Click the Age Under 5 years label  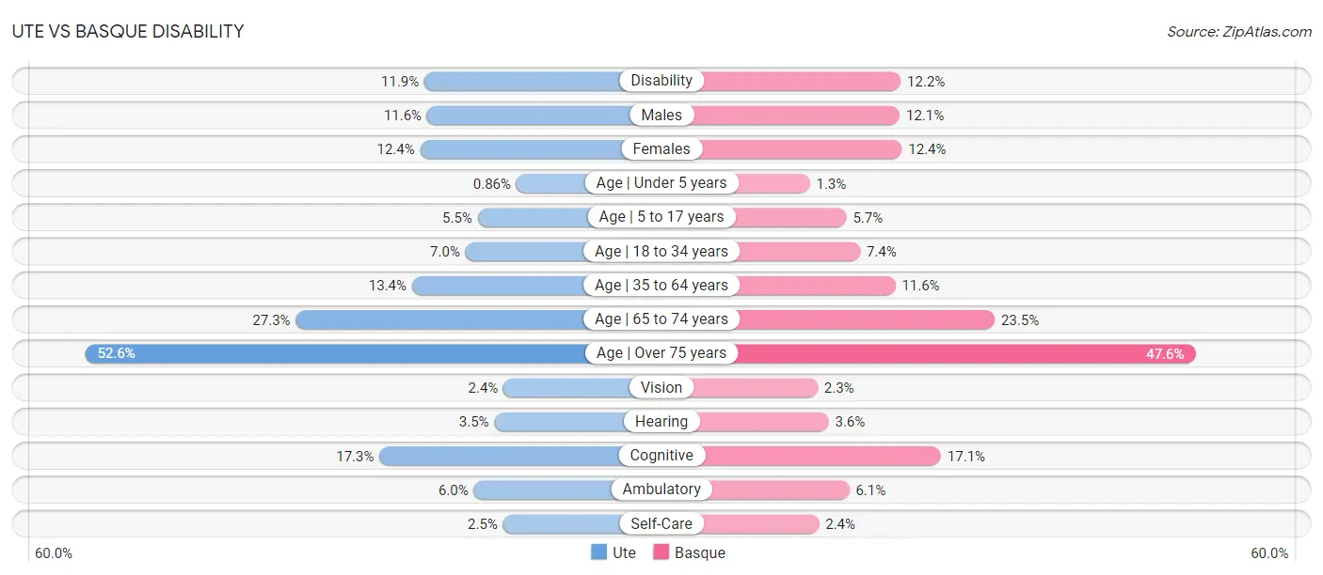point(661,183)
